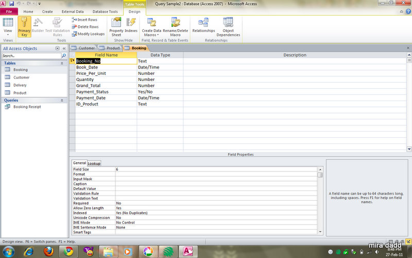The width and height of the screenshot is (412, 258).
Task: Click Test Validation Rules icon
Action: pyautogui.click(x=58, y=27)
